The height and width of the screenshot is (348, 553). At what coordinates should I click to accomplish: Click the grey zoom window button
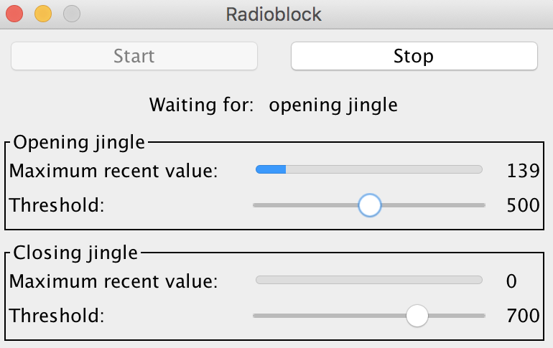(72, 14)
